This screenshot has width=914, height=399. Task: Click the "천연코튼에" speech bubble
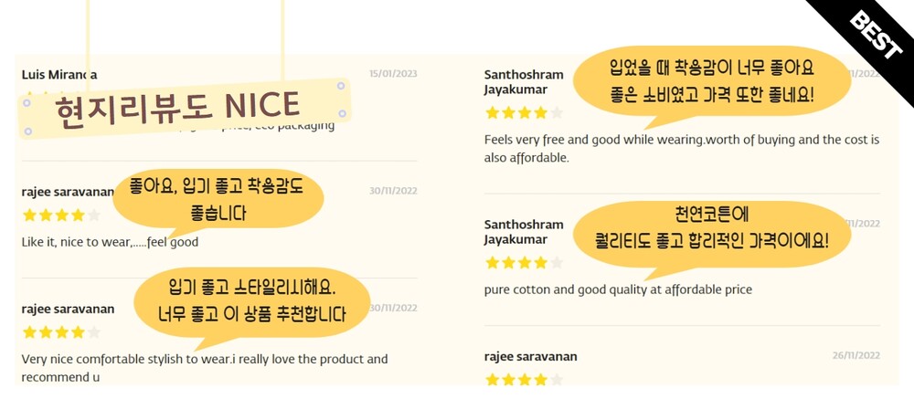coord(712,228)
